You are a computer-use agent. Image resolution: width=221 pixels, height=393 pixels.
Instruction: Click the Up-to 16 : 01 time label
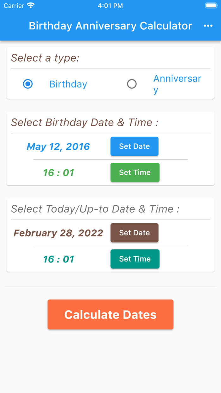click(58, 259)
